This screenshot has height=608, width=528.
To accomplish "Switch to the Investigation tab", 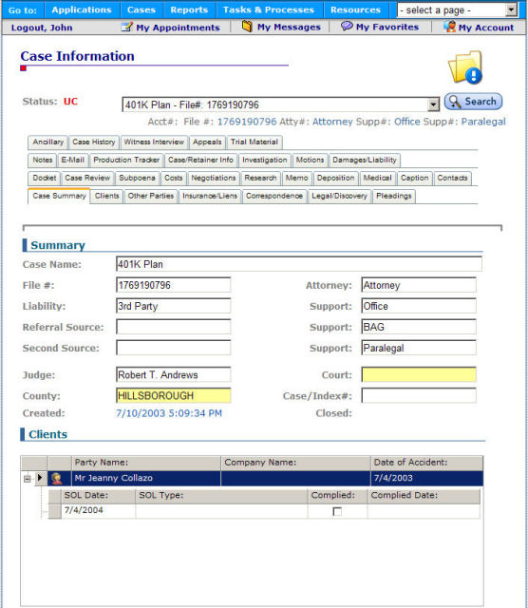I will [264, 160].
